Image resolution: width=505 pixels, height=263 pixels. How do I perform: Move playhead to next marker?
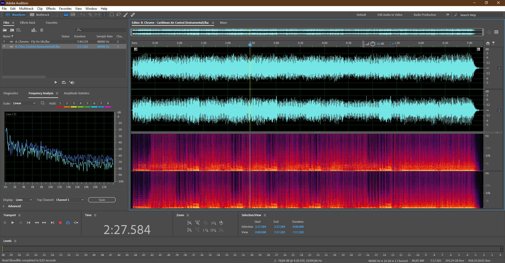[x=52, y=223]
